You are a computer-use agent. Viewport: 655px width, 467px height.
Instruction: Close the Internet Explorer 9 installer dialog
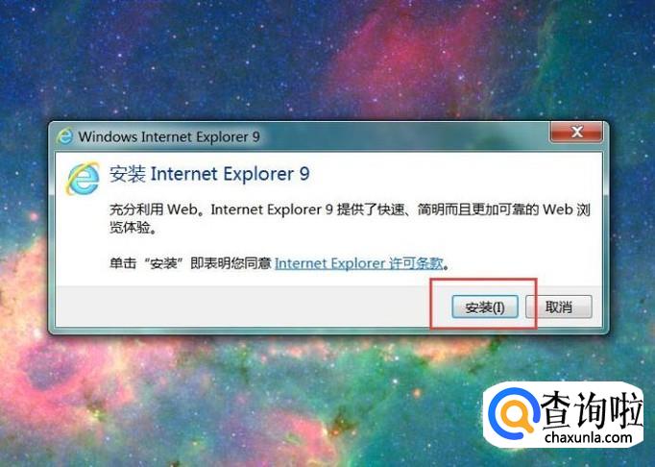click(x=576, y=132)
